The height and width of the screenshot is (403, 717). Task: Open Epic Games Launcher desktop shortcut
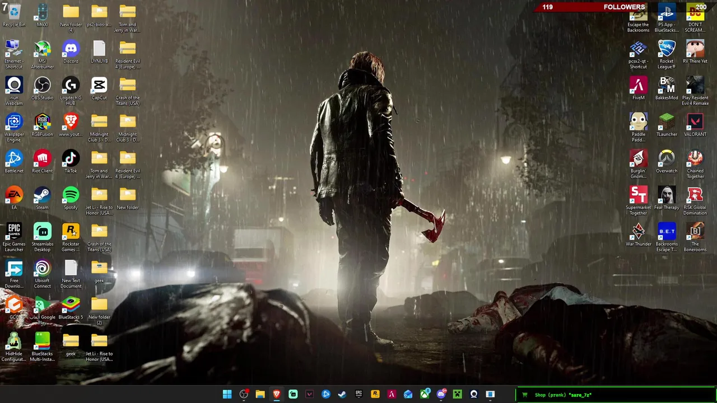coord(14,237)
